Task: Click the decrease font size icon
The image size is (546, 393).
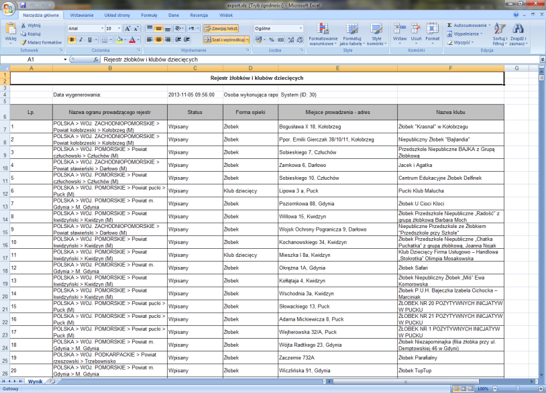Action: (136, 29)
